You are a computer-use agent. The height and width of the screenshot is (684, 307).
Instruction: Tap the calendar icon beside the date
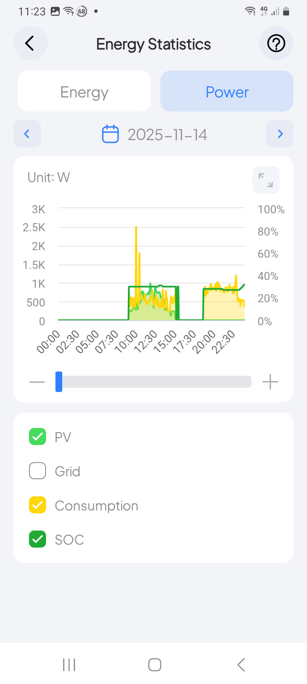110,134
